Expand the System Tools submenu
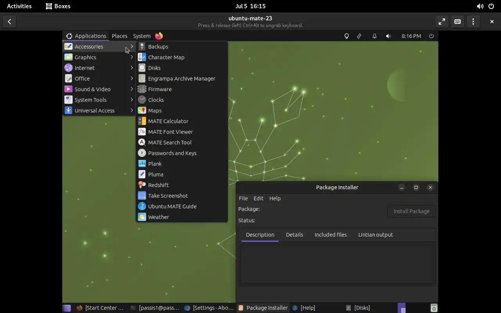The width and height of the screenshot is (501, 313). coord(99,100)
